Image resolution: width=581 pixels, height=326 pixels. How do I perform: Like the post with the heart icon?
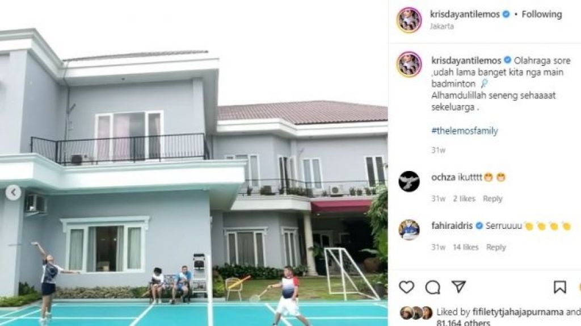point(406,287)
